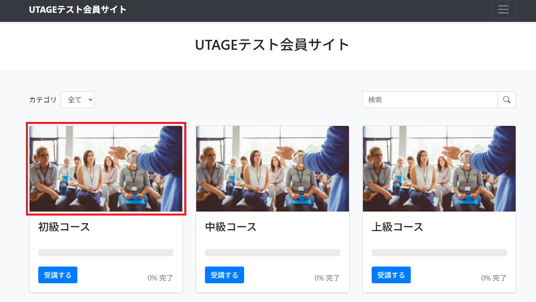The height and width of the screenshot is (302, 536).
Task: Click the 中級コース course title
Action: click(231, 227)
